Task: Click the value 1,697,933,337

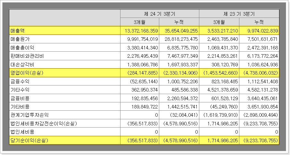Action: 183,65
